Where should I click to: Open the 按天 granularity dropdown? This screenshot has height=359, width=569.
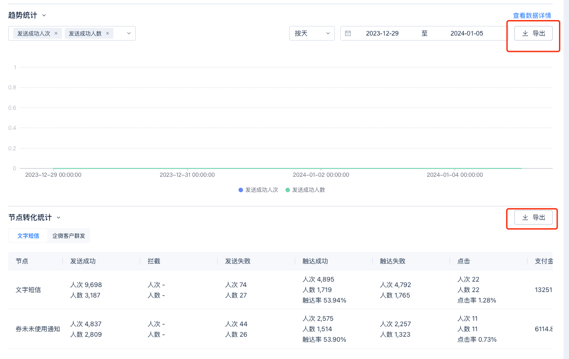pos(312,33)
